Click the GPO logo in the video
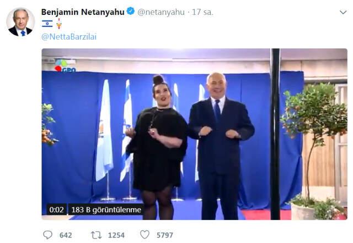 click(x=65, y=67)
